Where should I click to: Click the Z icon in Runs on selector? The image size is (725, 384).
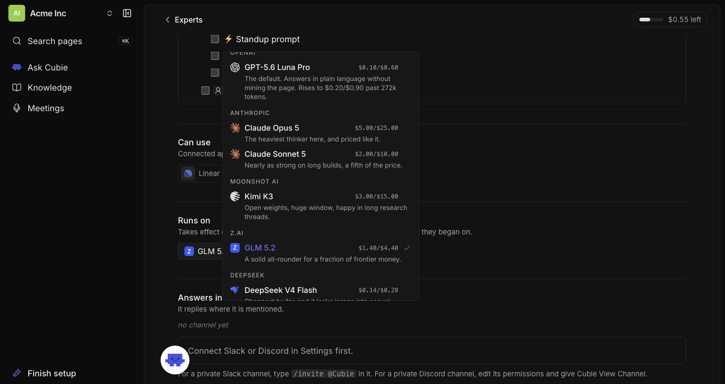pyautogui.click(x=189, y=251)
